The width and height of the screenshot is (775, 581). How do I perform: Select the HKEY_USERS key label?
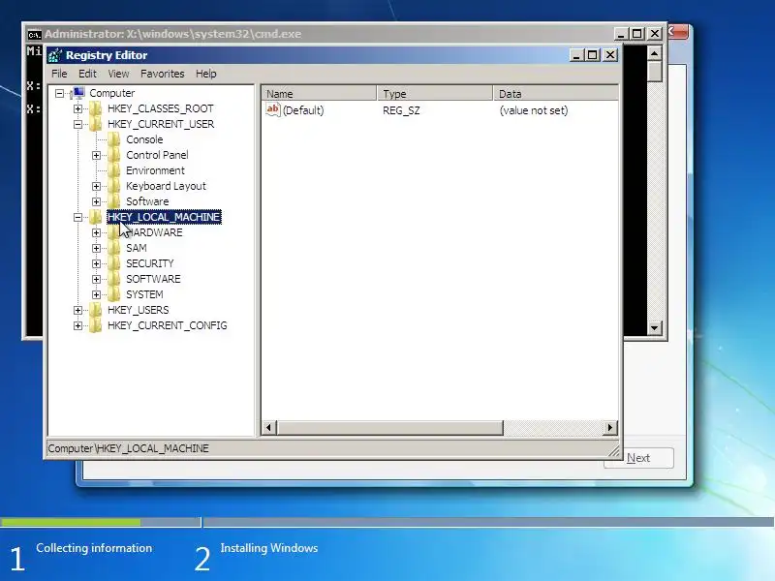pyautogui.click(x=138, y=310)
